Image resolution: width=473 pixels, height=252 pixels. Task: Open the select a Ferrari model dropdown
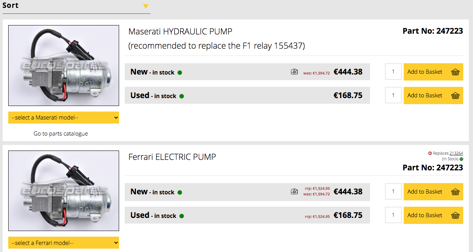[64, 243]
